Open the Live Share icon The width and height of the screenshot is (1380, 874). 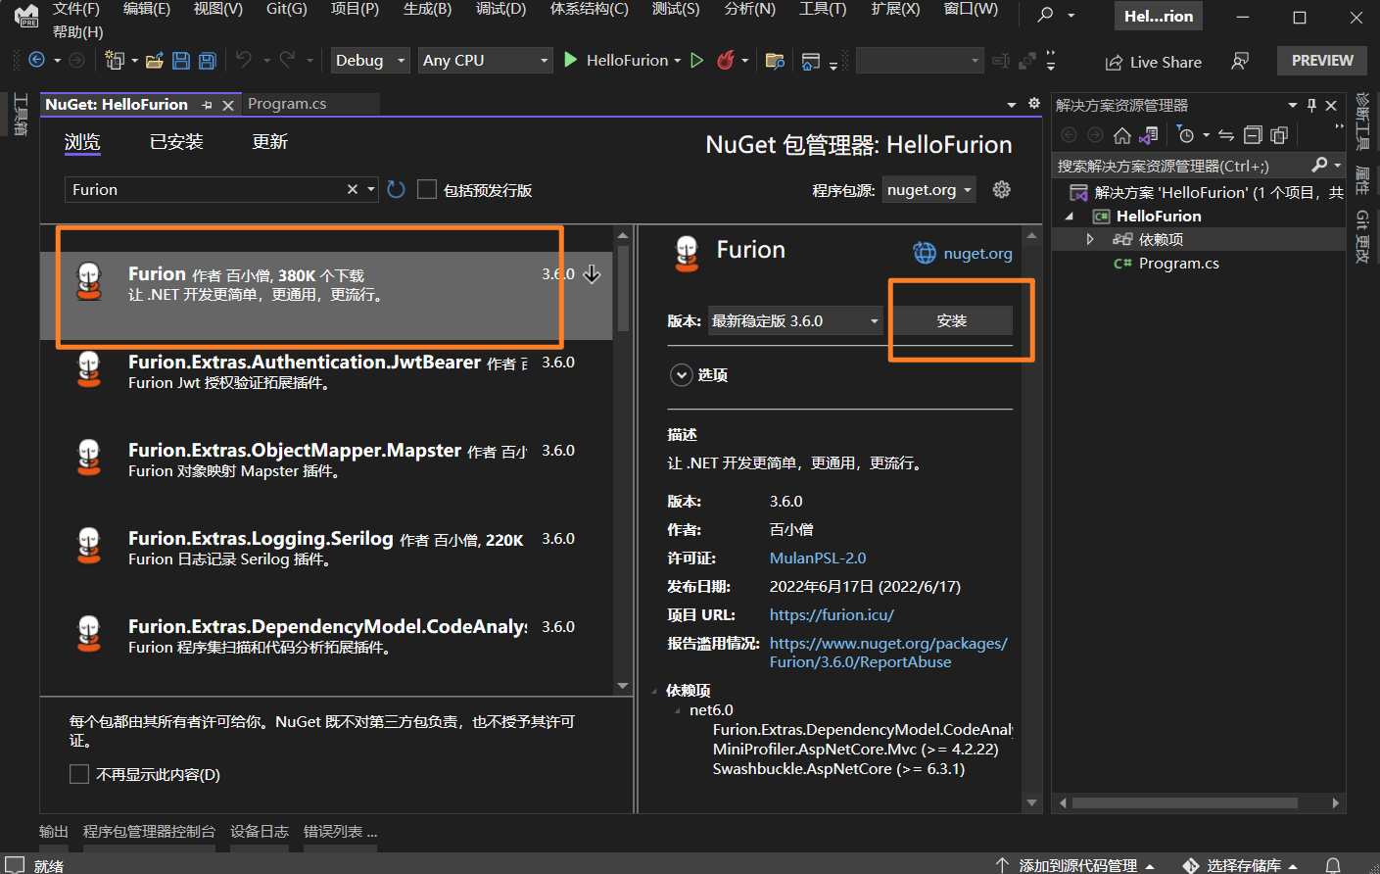[1114, 62]
